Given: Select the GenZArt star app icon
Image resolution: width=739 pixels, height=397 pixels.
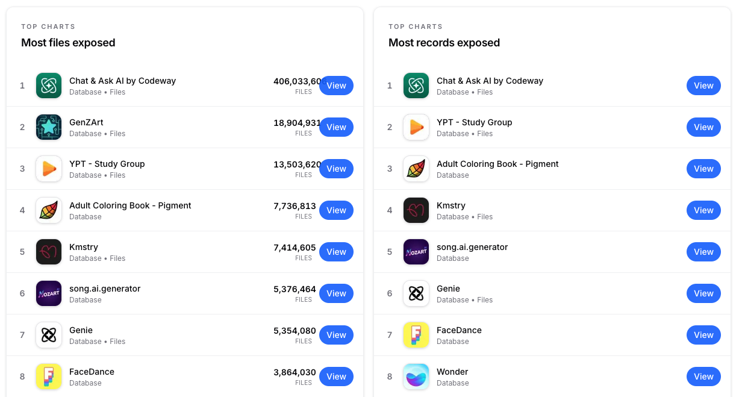Looking at the screenshot, I should pyautogui.click(x=49, y=127).
